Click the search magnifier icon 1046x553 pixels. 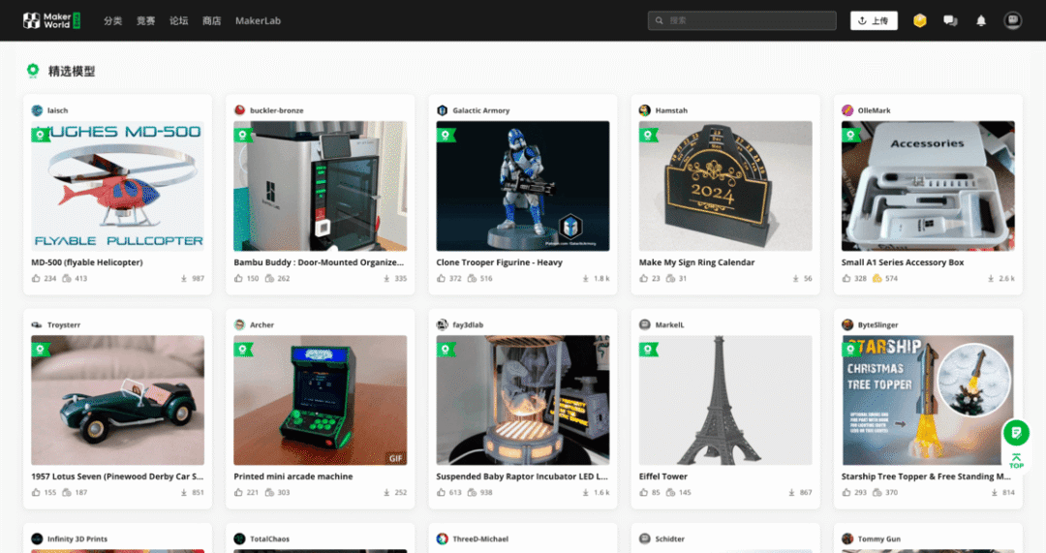pyautogui.click(x=660, y=20)
